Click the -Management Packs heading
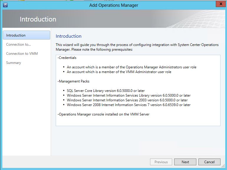Viewport: 227px width, 170px height. (73, 81)
